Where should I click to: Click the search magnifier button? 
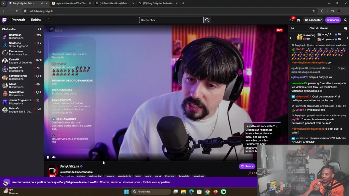coord(207,20)
